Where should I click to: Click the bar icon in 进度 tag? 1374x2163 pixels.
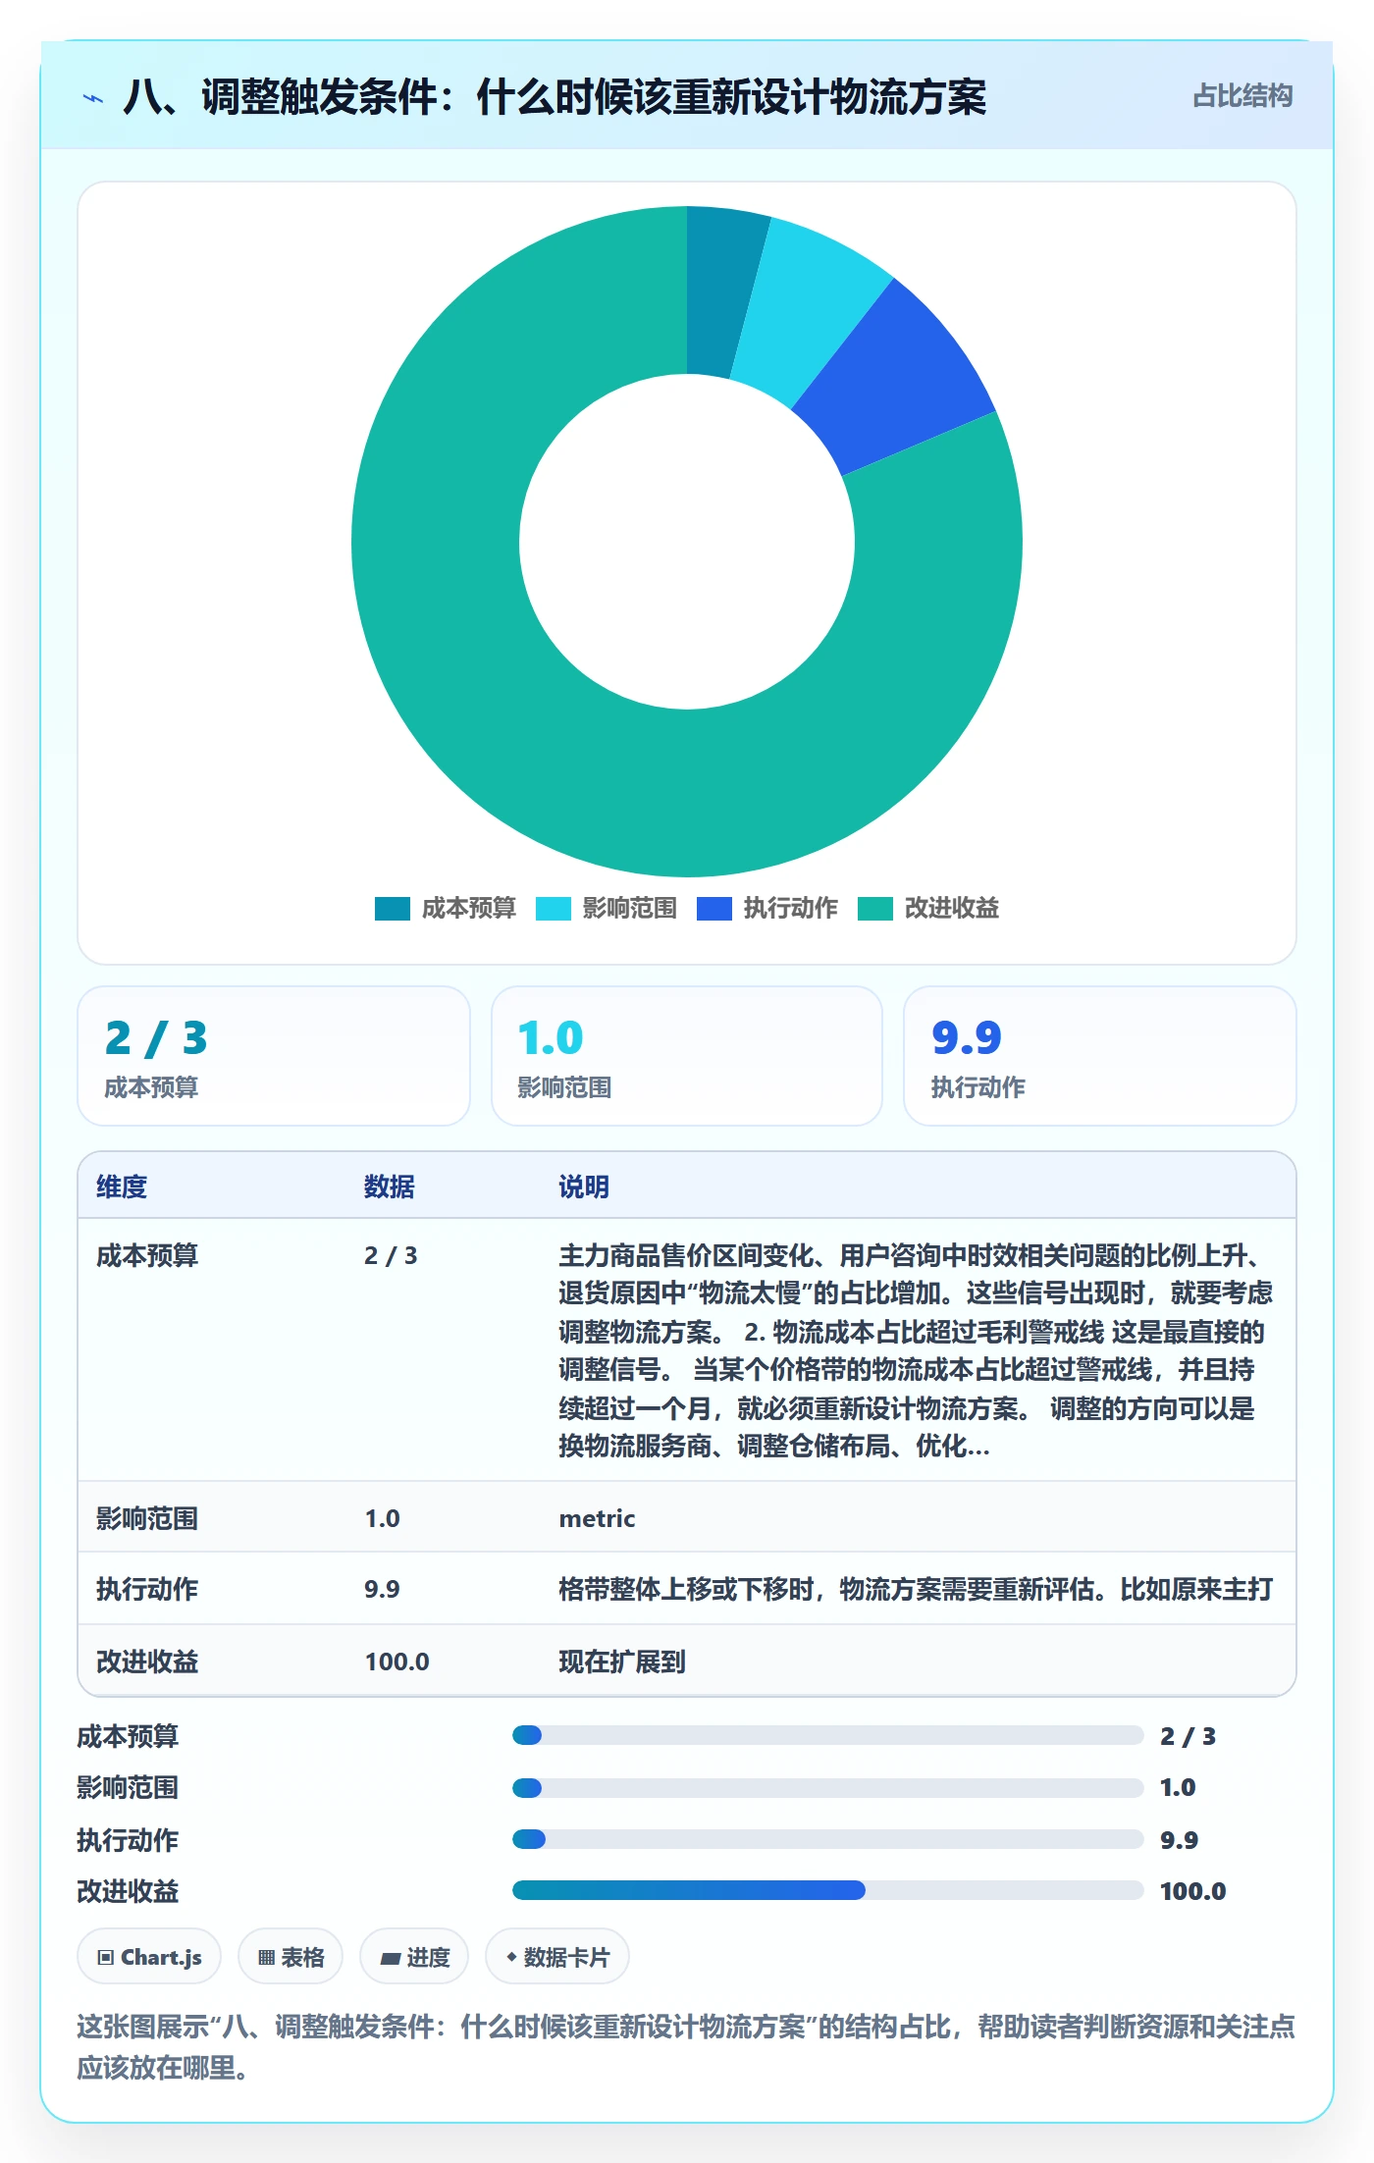tap(390, 1958)
